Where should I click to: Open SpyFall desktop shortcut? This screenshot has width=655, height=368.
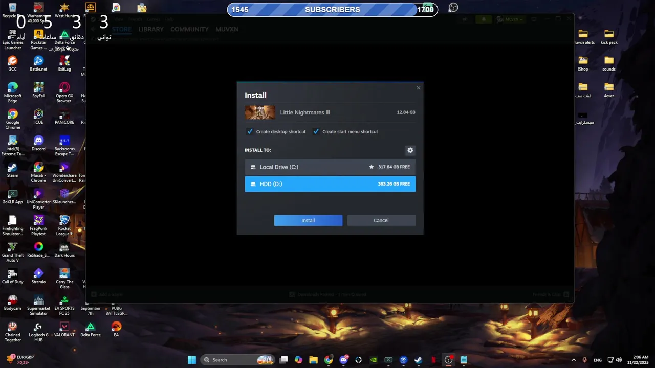[x=38, y=90]
